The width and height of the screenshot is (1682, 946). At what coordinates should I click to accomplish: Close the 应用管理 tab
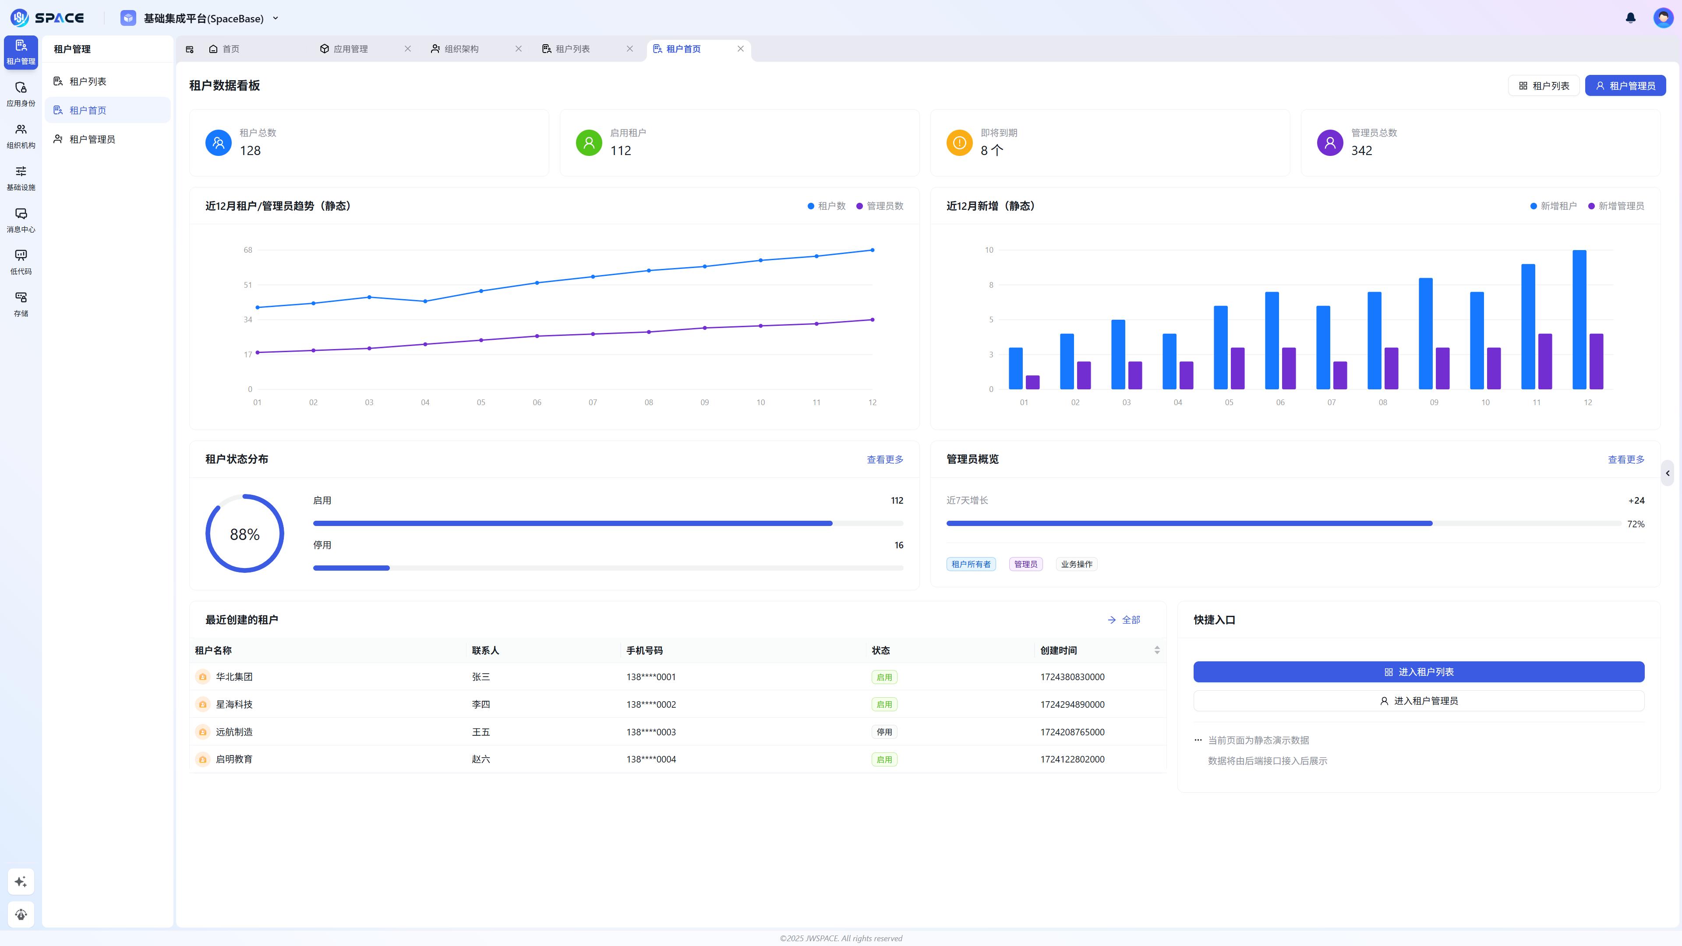pos(407,49)
